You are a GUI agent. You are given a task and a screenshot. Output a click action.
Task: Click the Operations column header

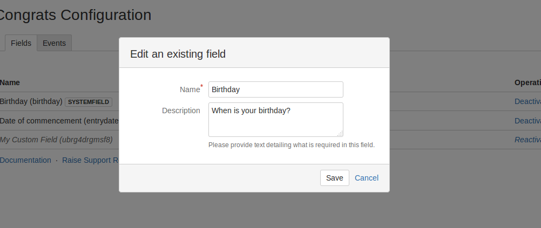pyautogui.click(x=528, y=82)
